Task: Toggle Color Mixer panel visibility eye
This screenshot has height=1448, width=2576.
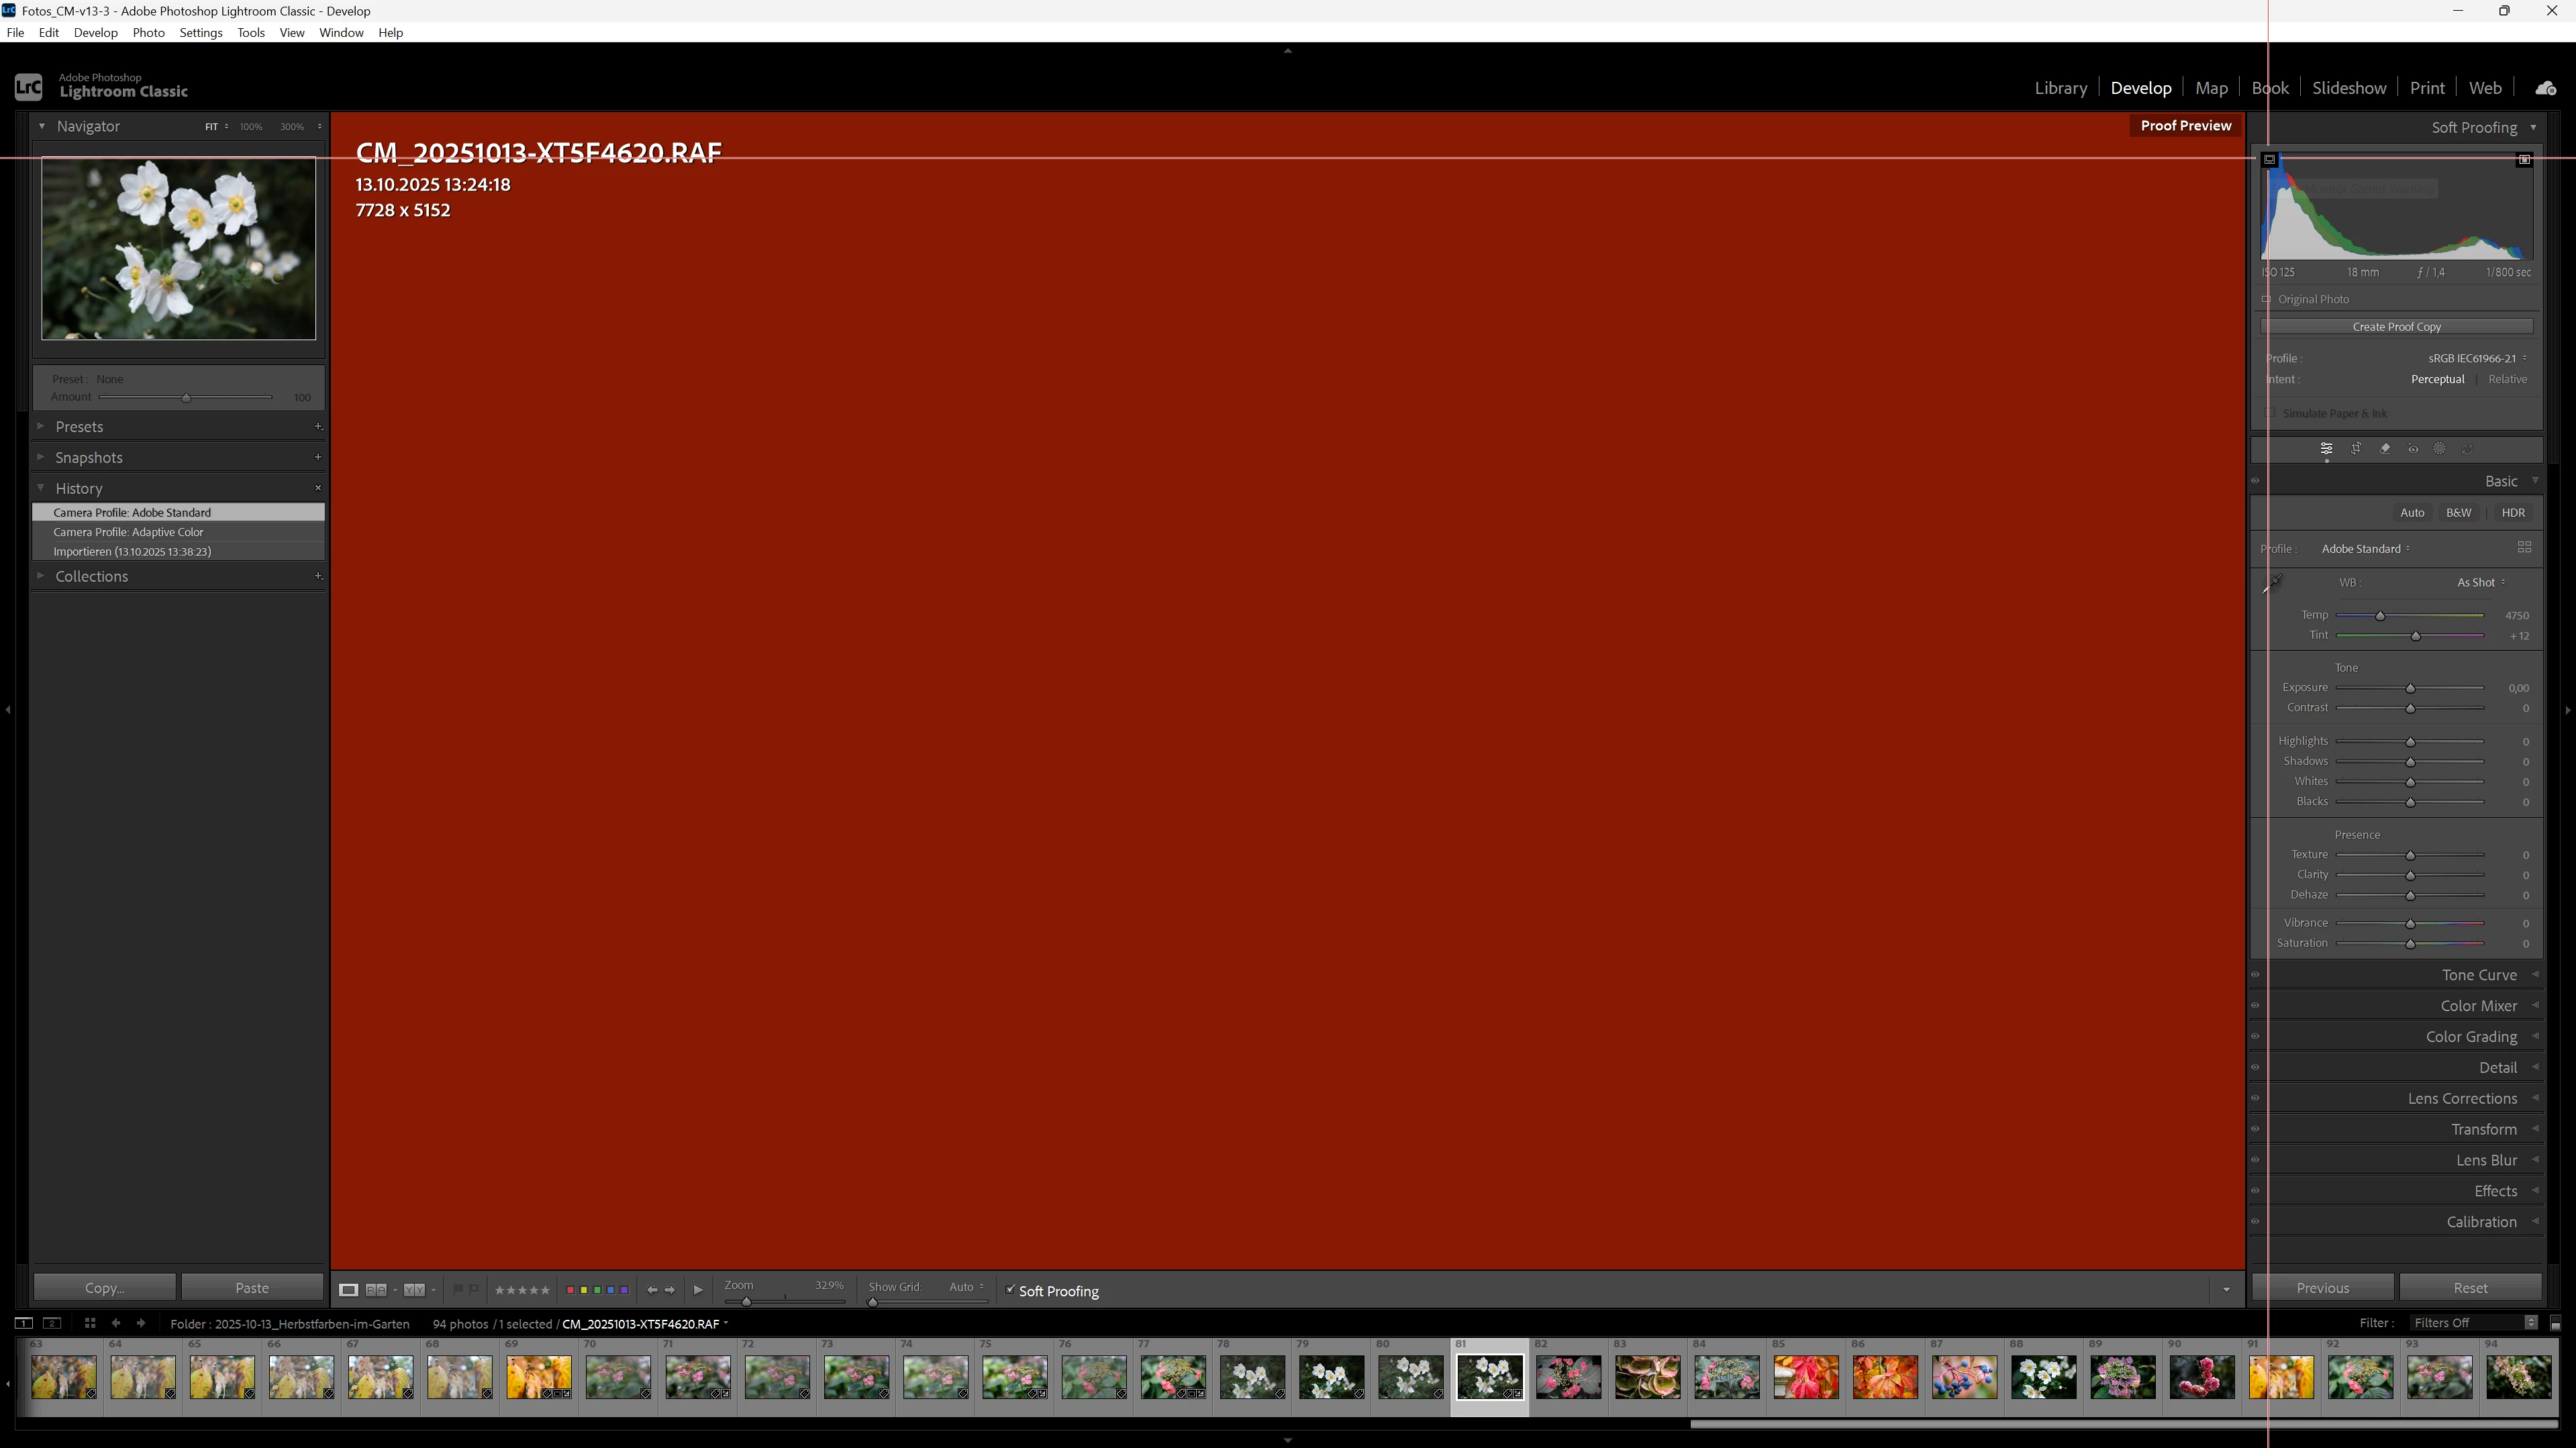Action: point(2255,1006)
